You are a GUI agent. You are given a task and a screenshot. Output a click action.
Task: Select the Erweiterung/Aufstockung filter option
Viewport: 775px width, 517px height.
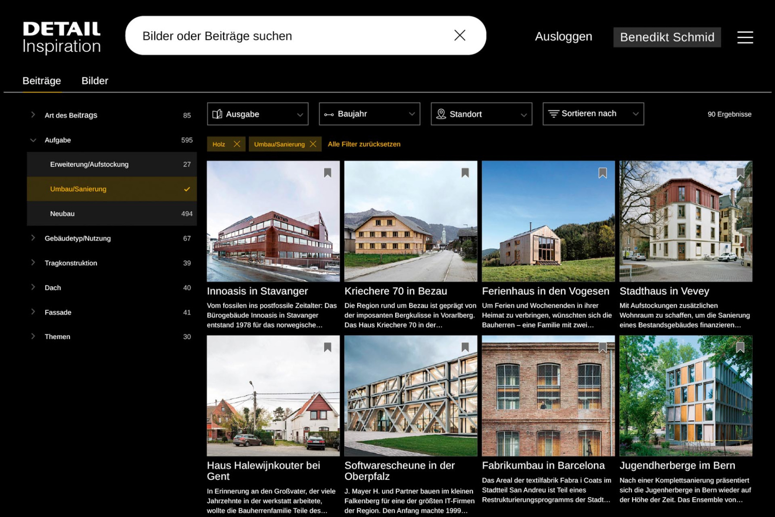click(112, 164)
